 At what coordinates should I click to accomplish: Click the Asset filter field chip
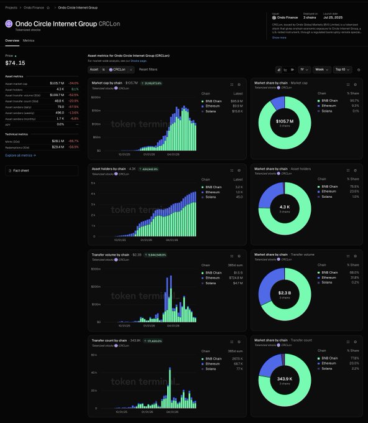[94, 70]
